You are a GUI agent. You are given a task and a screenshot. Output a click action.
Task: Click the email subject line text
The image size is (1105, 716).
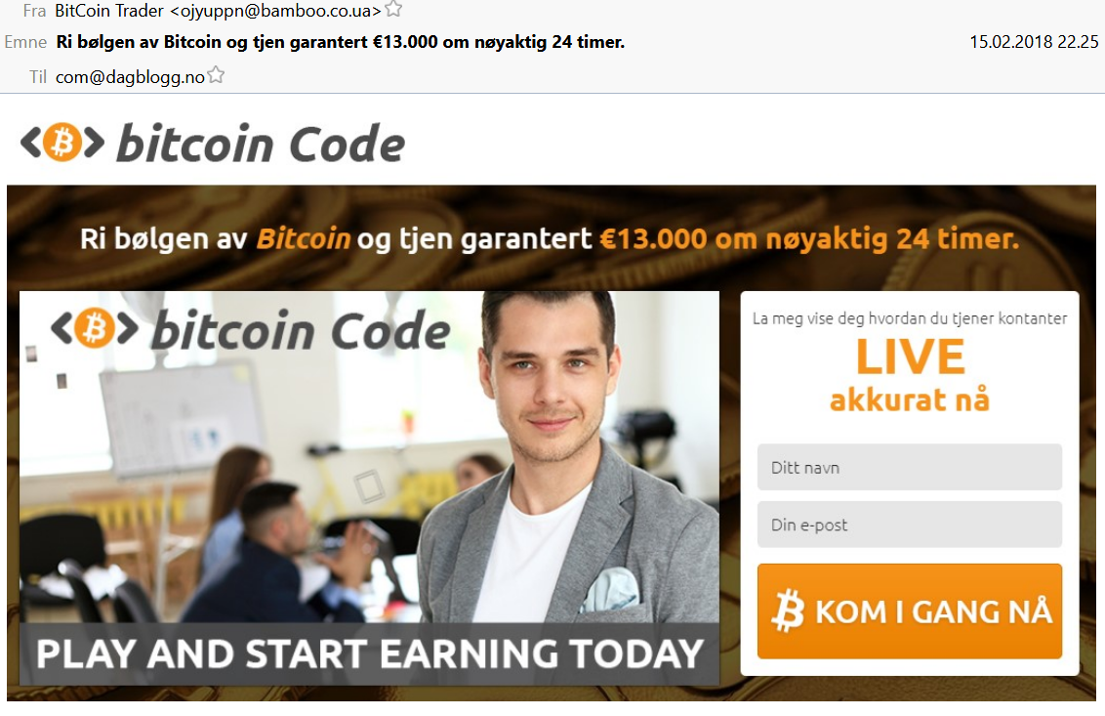341,42
